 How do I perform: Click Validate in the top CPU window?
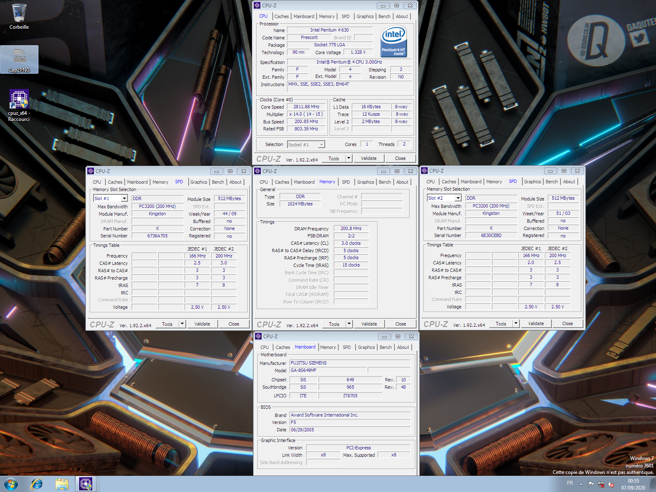click(369, 158)
